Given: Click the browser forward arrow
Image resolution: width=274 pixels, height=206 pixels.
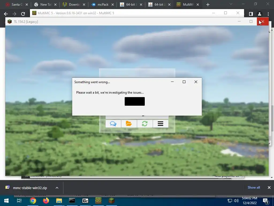Looking at the screenshot, I should [14, 14].
